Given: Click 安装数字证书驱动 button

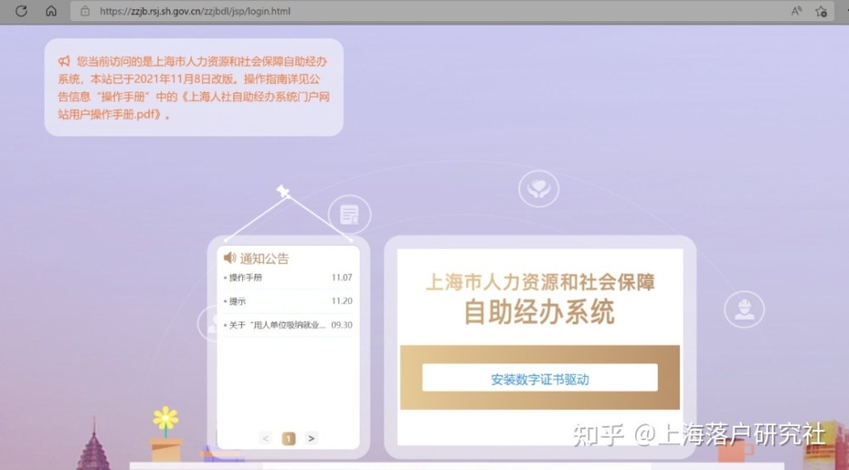Looking at the screenshot, I should tap(540, 378).
